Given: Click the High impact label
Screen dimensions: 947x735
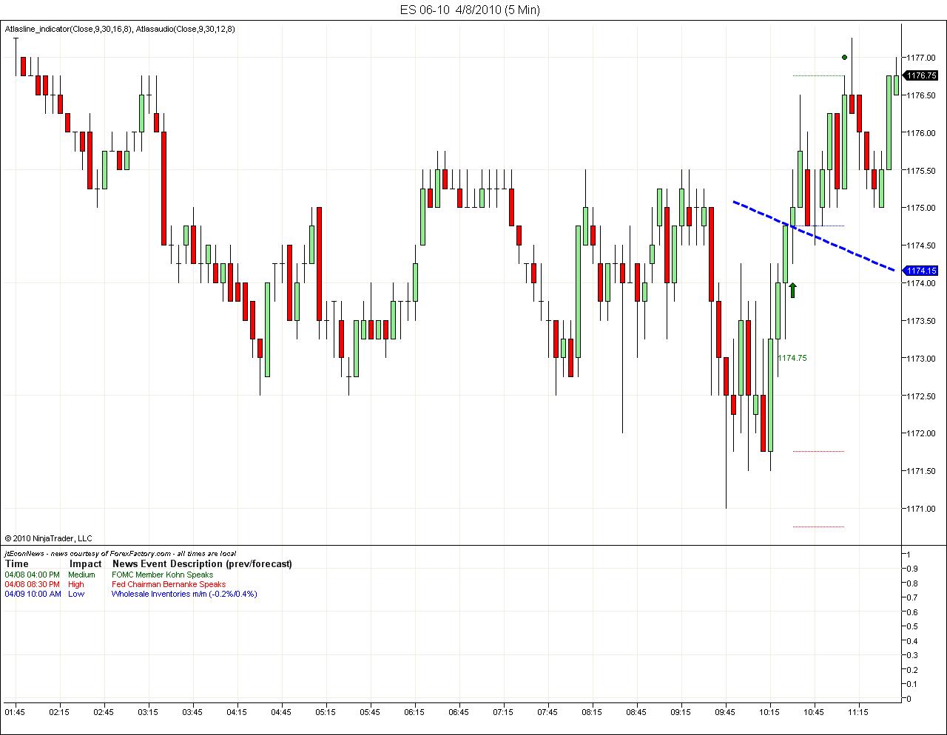Looking at the screenshot, I should [75, 584].
